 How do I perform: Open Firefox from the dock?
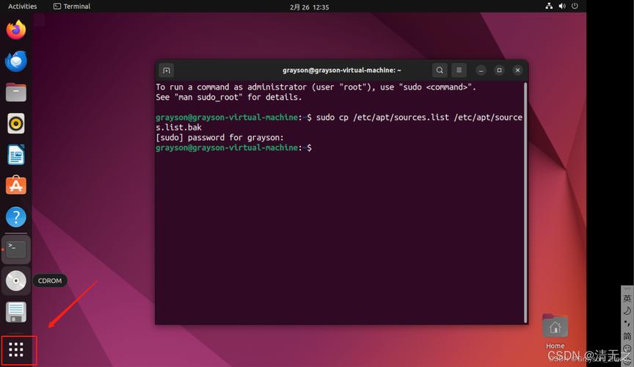point(16,30)
